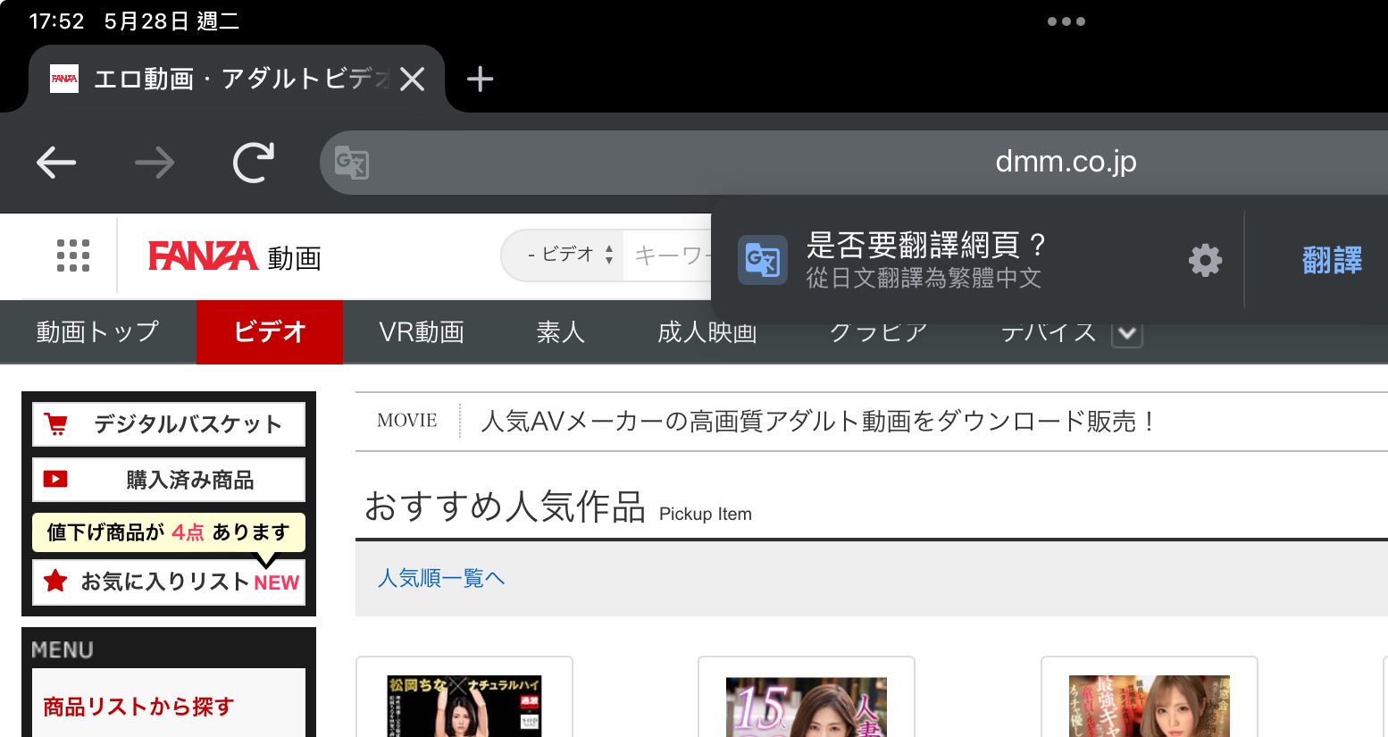Tap the dmm.co.jp address bar

1066,162
